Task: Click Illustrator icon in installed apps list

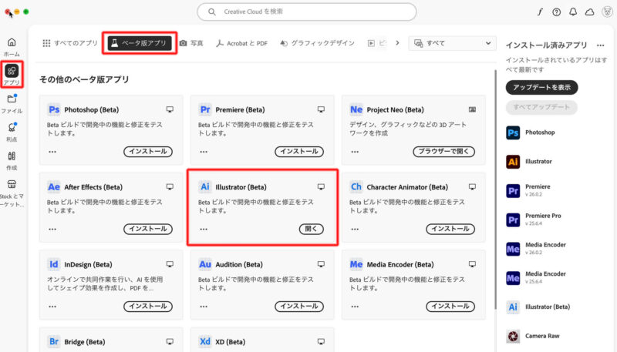Action: pos(513,162)
